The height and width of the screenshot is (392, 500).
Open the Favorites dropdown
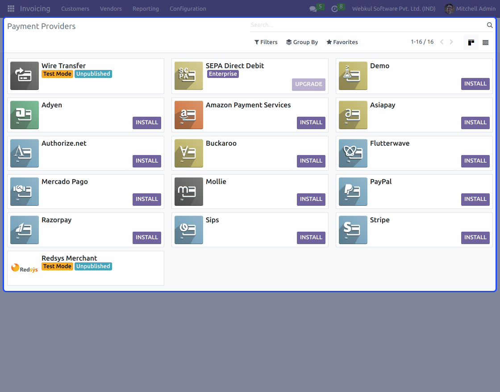coord(342,42)
